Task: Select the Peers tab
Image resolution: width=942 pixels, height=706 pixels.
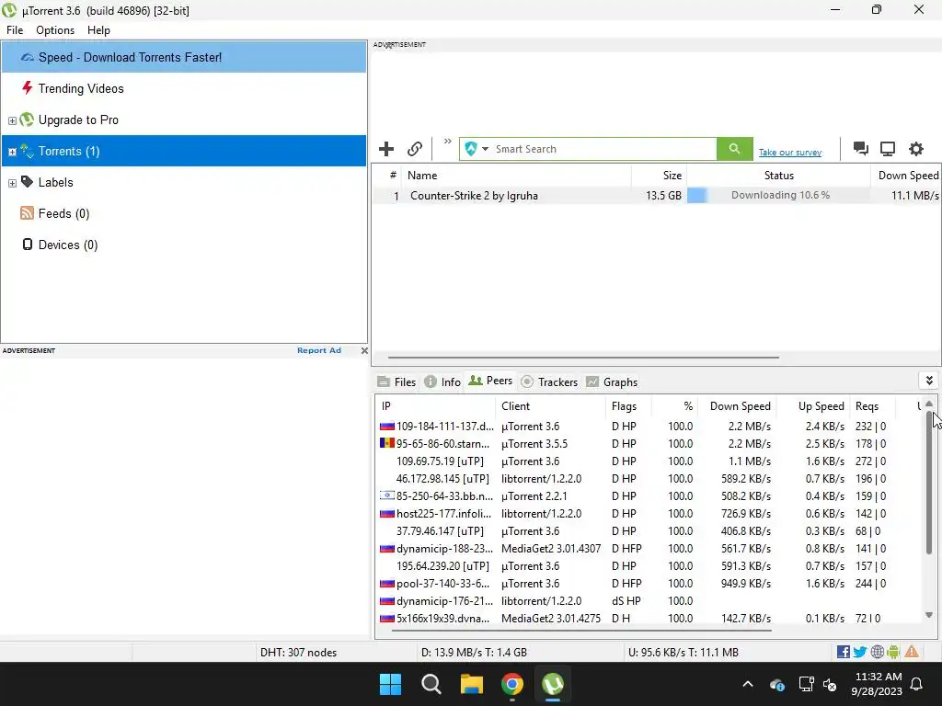Action: (x=491, y=381)
